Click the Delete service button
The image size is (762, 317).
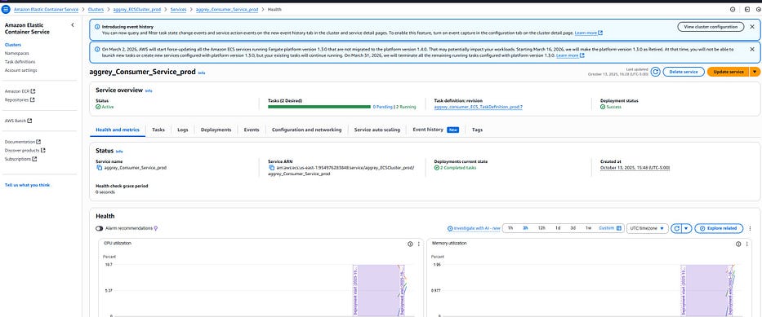point(684,72)
